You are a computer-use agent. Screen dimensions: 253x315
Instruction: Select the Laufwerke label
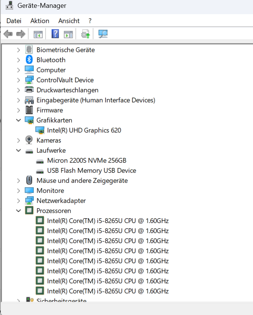51,150
